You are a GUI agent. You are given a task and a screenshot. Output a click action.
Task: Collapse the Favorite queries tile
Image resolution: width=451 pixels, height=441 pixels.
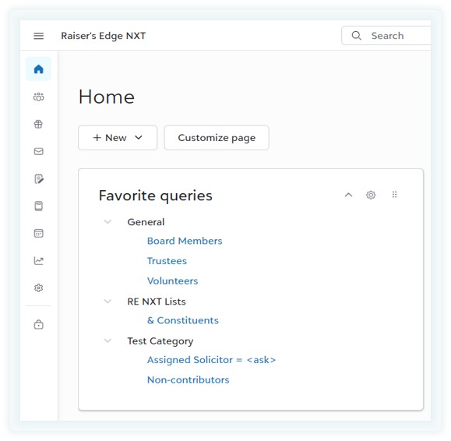pos(348,195)
